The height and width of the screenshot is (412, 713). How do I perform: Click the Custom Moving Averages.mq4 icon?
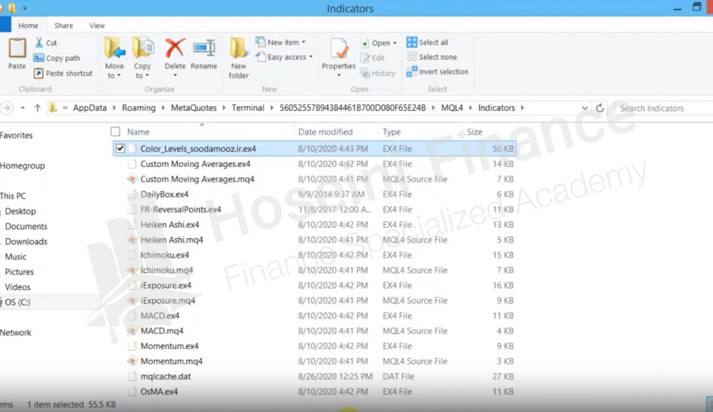pyautogui.click(x=132, y=179)
